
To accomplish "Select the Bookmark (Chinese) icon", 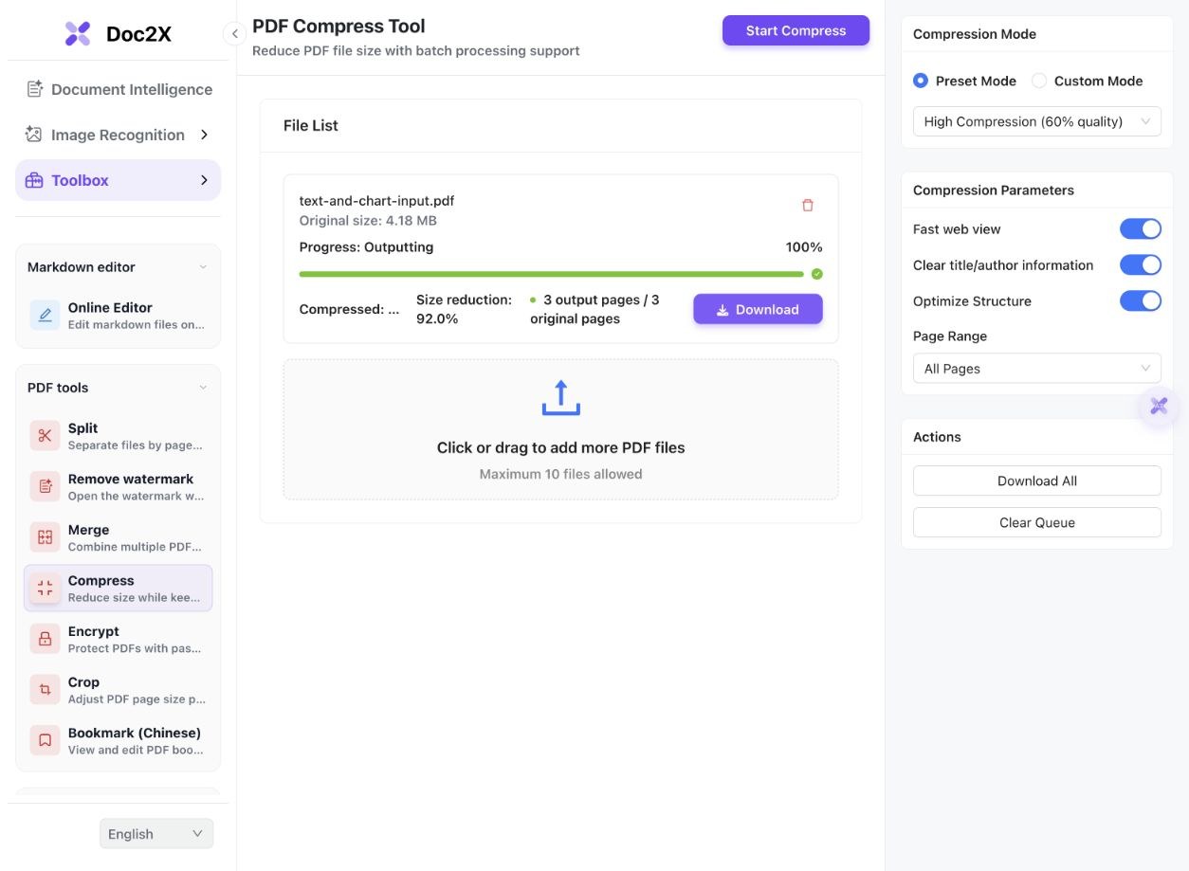I will pyautogui.click(x=45, y=740).
